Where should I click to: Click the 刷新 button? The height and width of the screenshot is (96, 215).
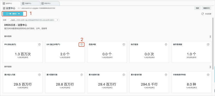point(197,8)
